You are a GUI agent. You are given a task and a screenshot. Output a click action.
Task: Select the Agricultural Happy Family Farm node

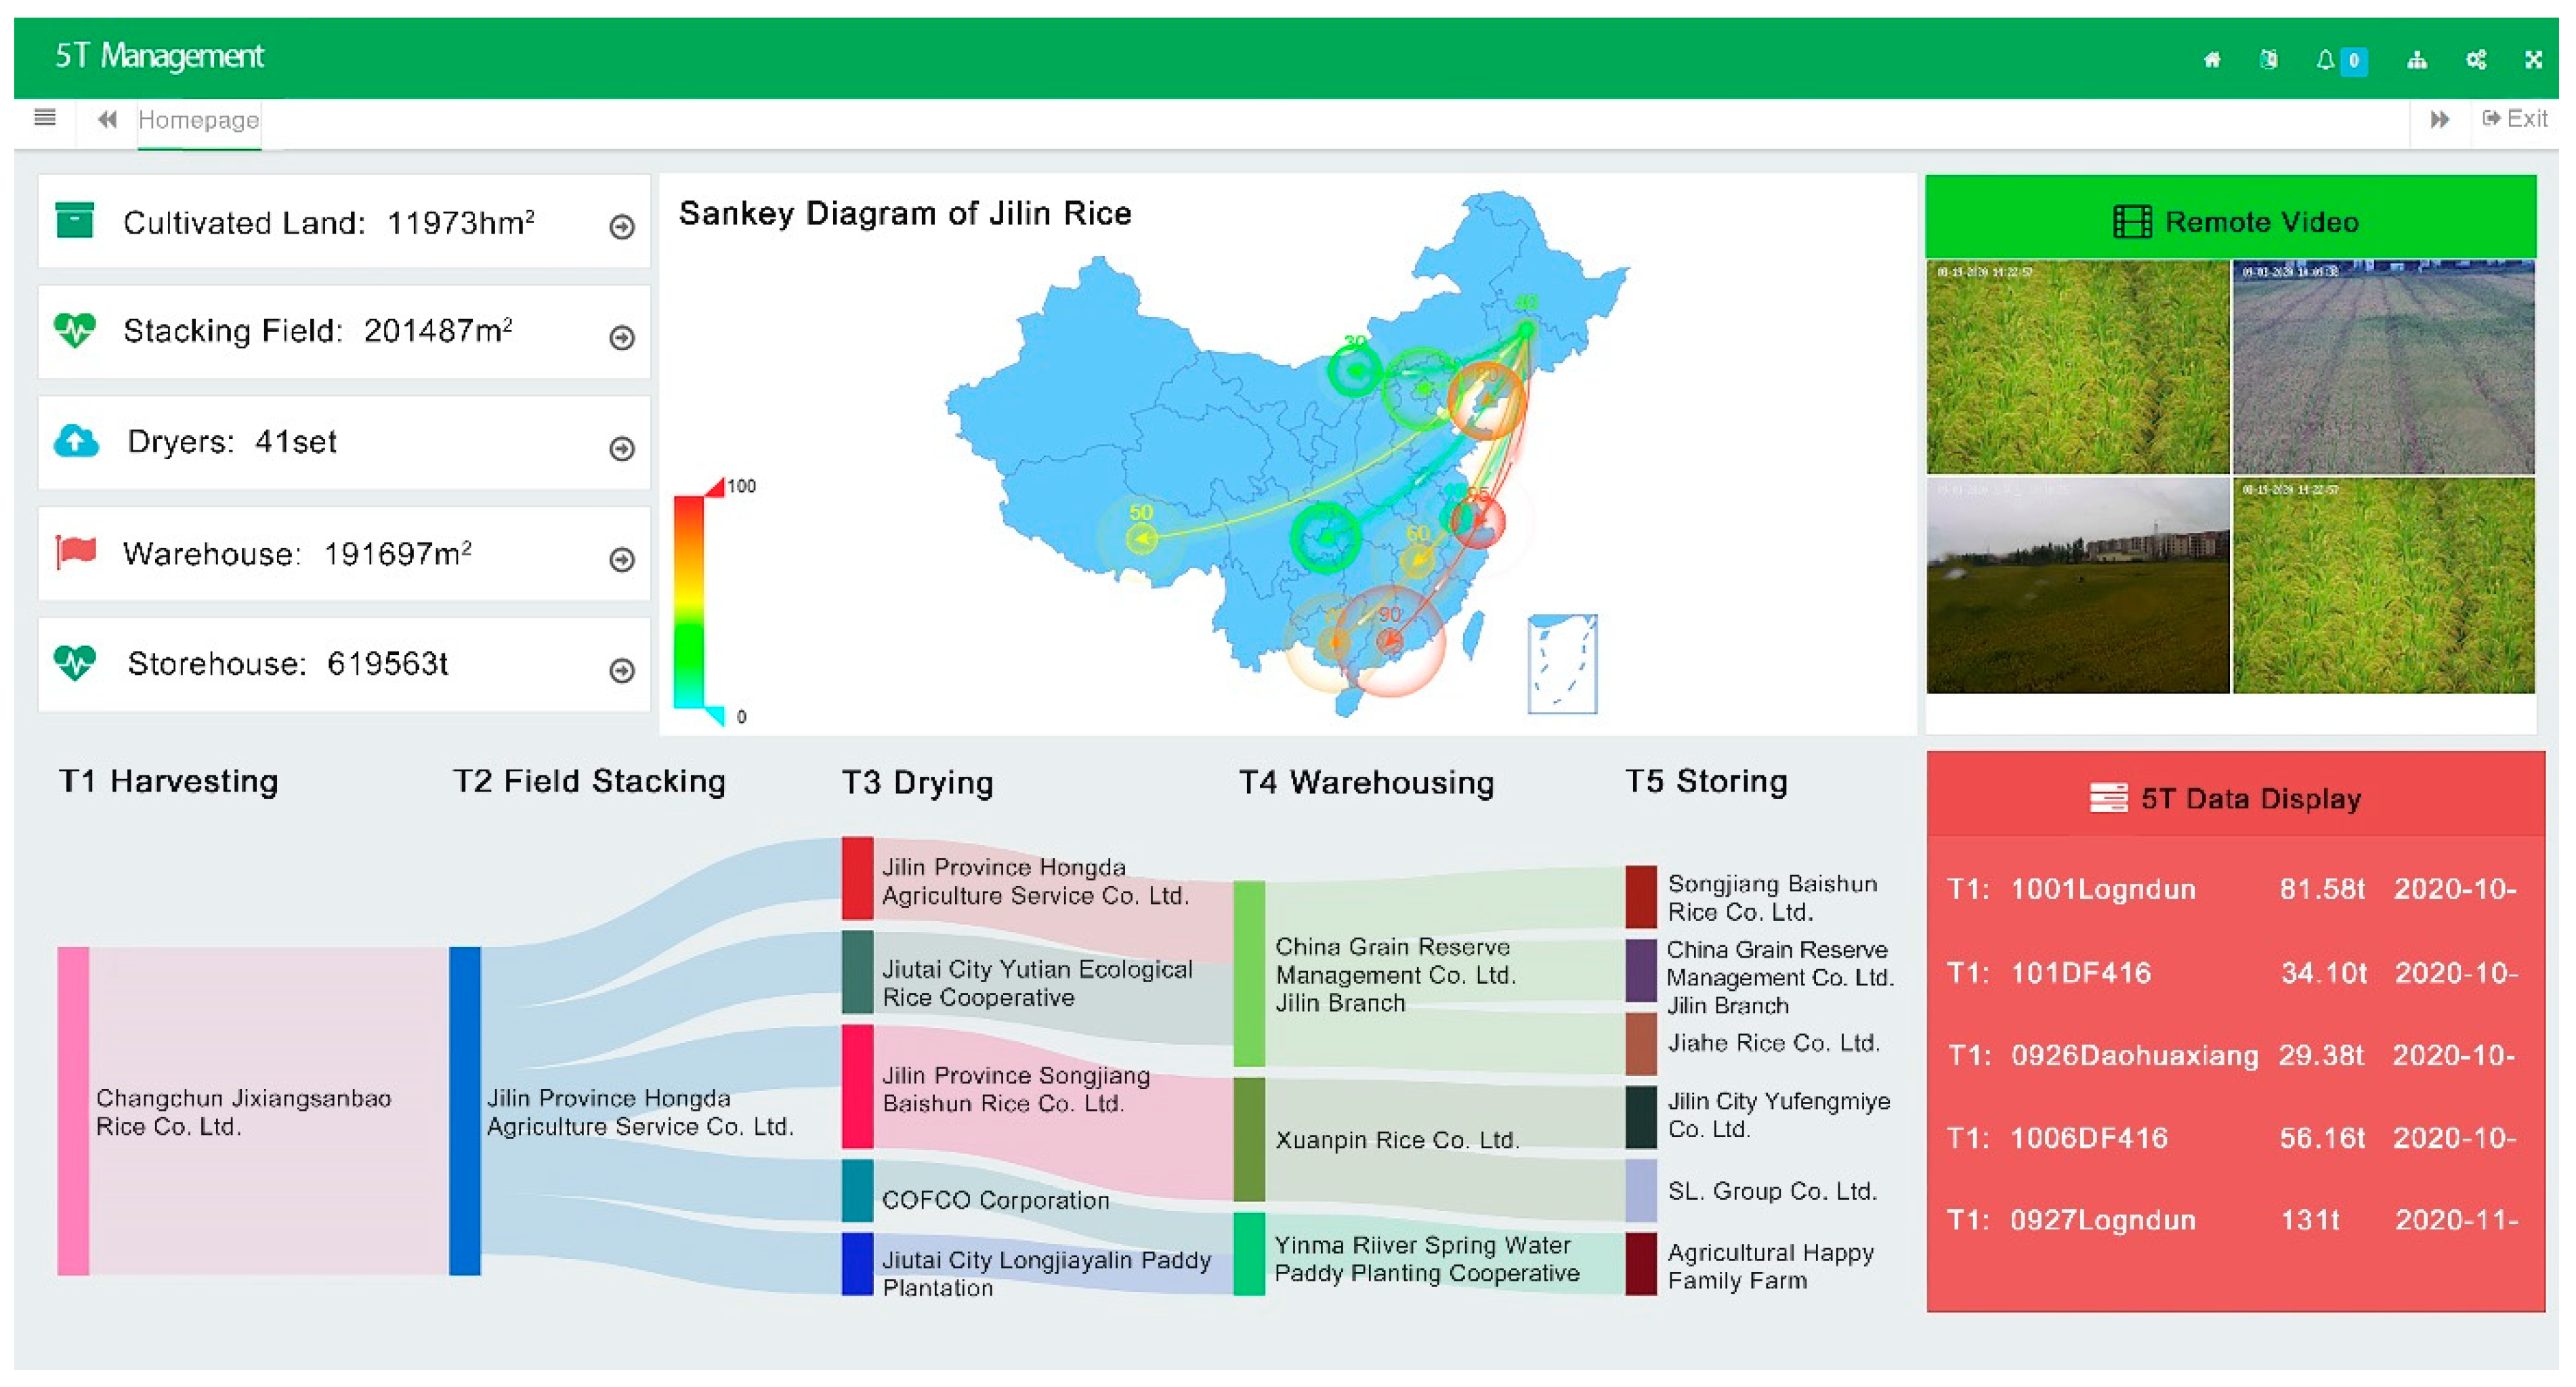[1641, 1264]
